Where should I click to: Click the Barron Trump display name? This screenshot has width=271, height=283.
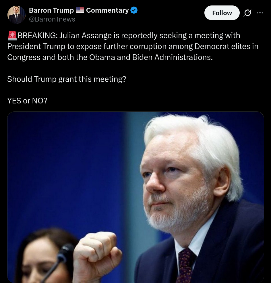point(51,10)
